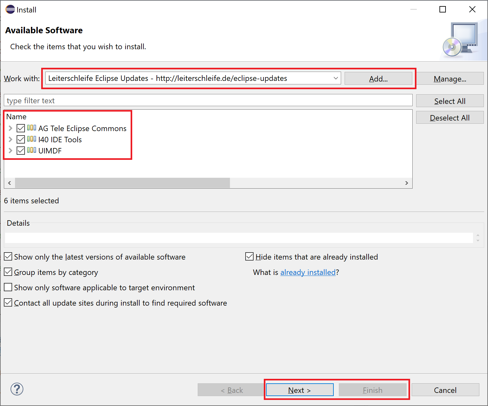Cancel the Install dialog
This screenshot has width=488, height=406.
pyautogui.click(x=445, y=390)
